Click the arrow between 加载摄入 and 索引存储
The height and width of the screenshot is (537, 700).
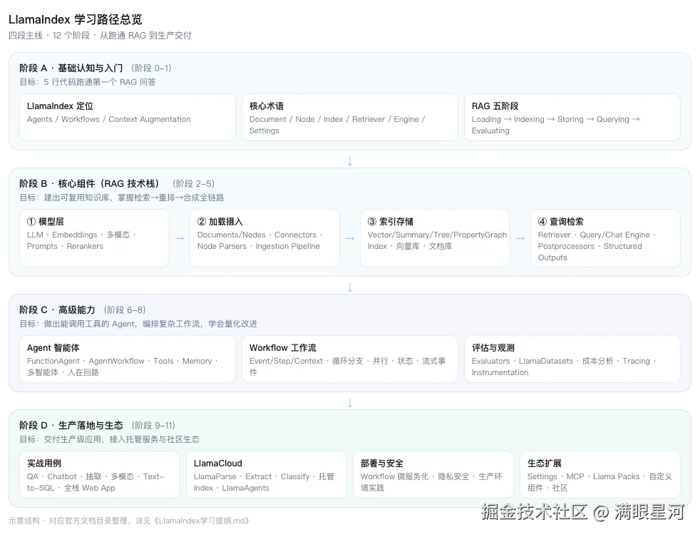pyautogui.click(x=350, y=239)
